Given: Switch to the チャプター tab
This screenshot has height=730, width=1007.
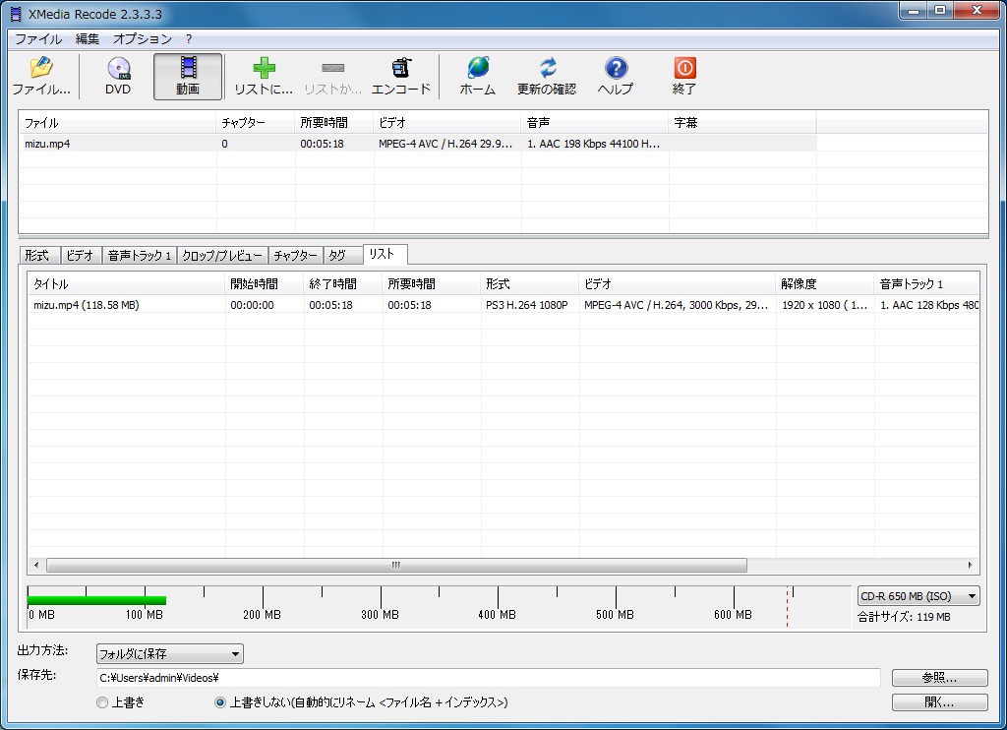Looking at the screenshot, I should click(295, 256).
